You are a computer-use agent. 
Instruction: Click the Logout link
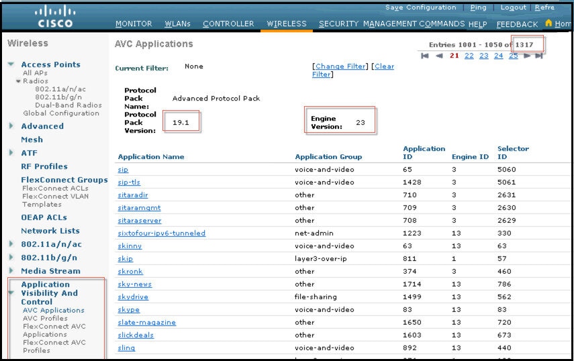pyautogui.click(x=513, y=7)
